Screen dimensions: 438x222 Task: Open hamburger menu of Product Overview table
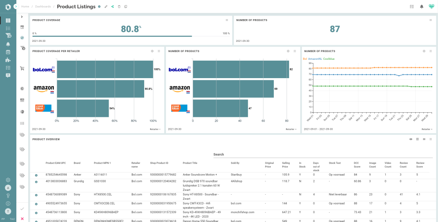coord(431,139)
